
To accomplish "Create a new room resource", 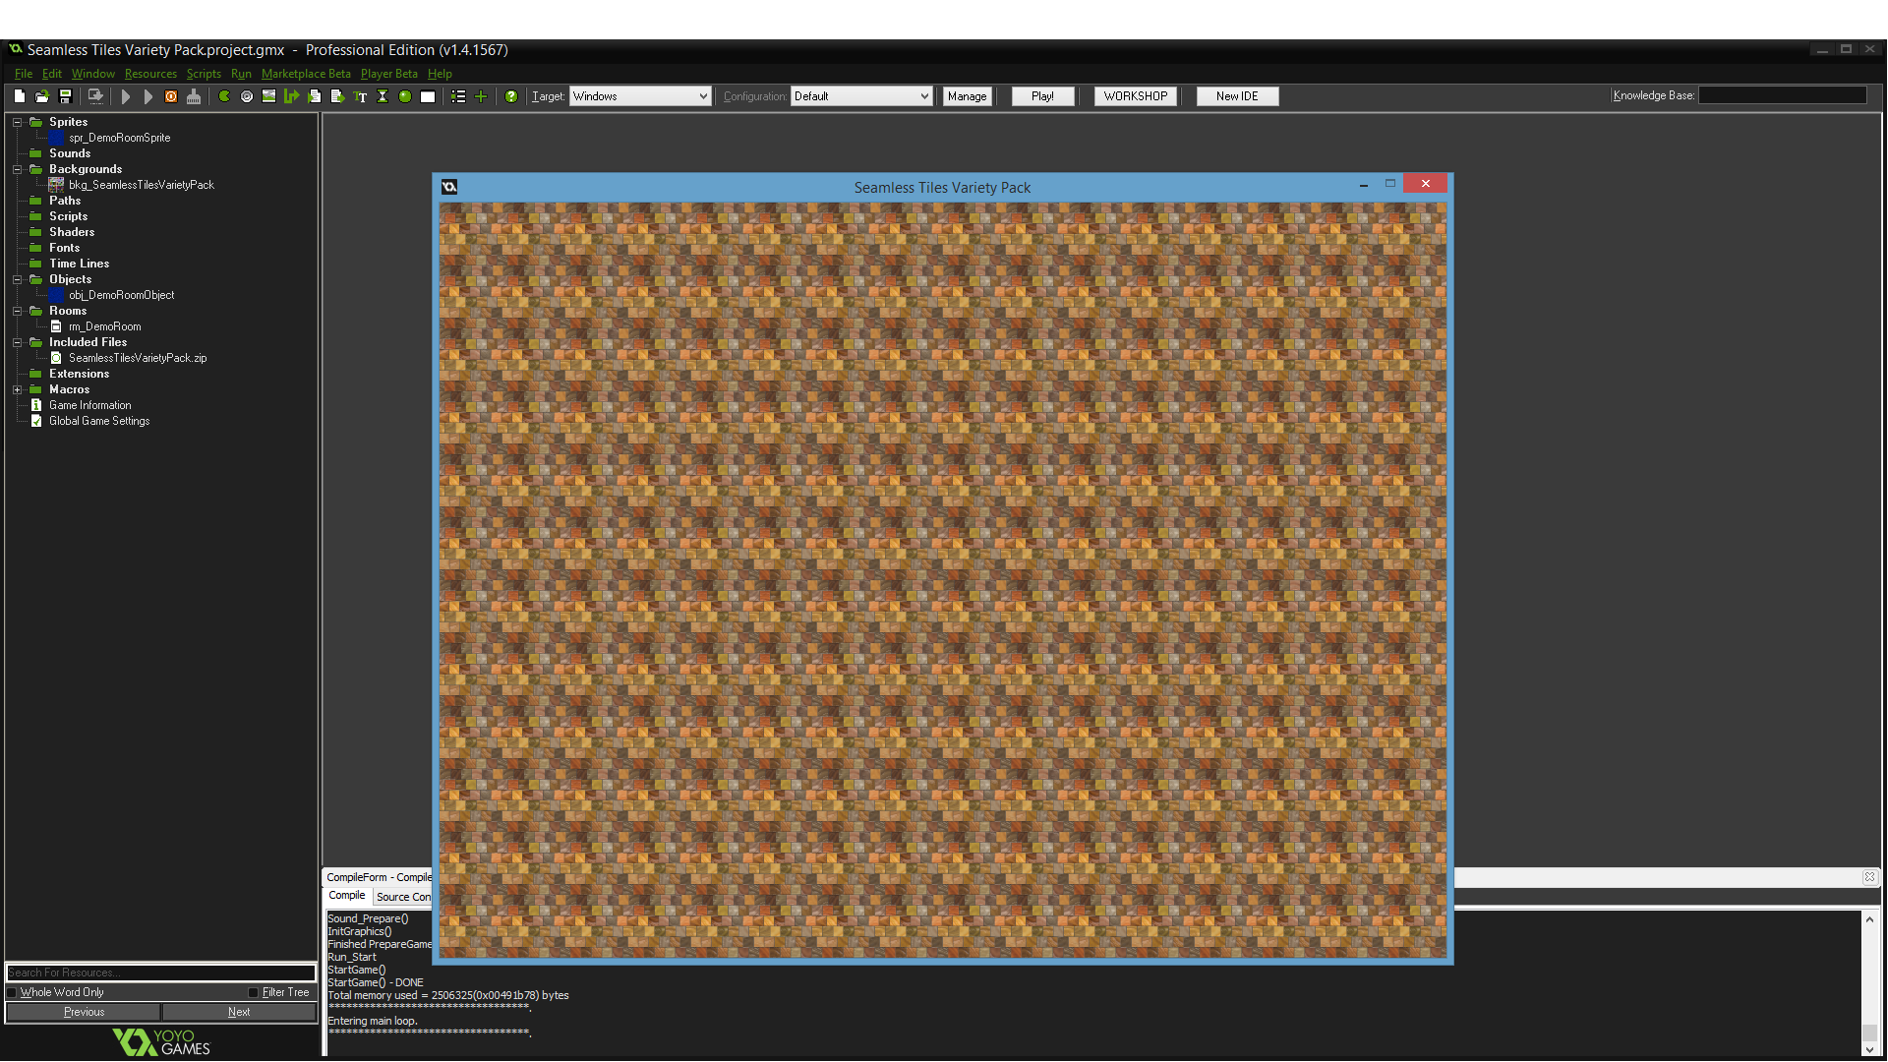I will [x=428, y=96].
